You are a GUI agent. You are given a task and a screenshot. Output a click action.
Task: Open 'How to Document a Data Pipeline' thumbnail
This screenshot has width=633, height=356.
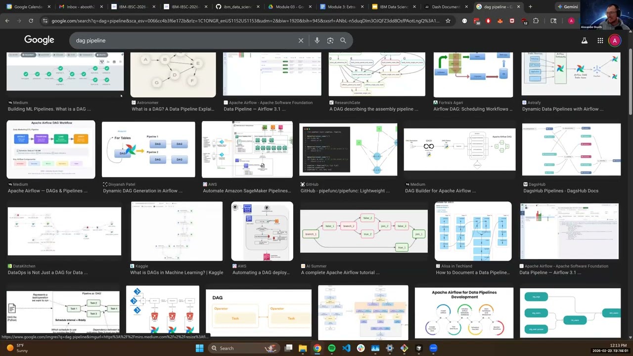click(x=473, y=231)
